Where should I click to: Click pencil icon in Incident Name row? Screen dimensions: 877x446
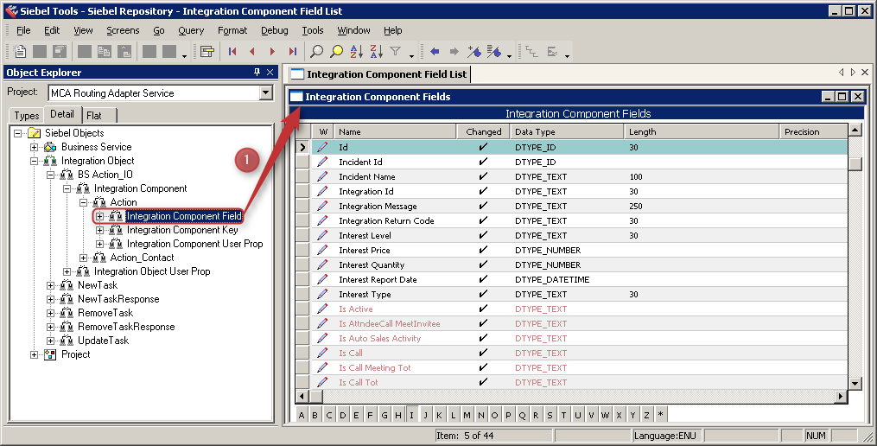point(322,177)
